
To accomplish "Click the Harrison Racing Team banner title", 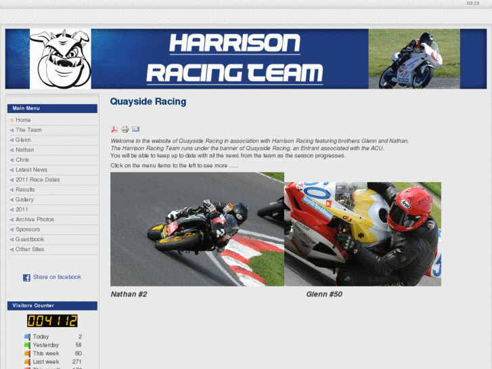I will coord(234,58).
